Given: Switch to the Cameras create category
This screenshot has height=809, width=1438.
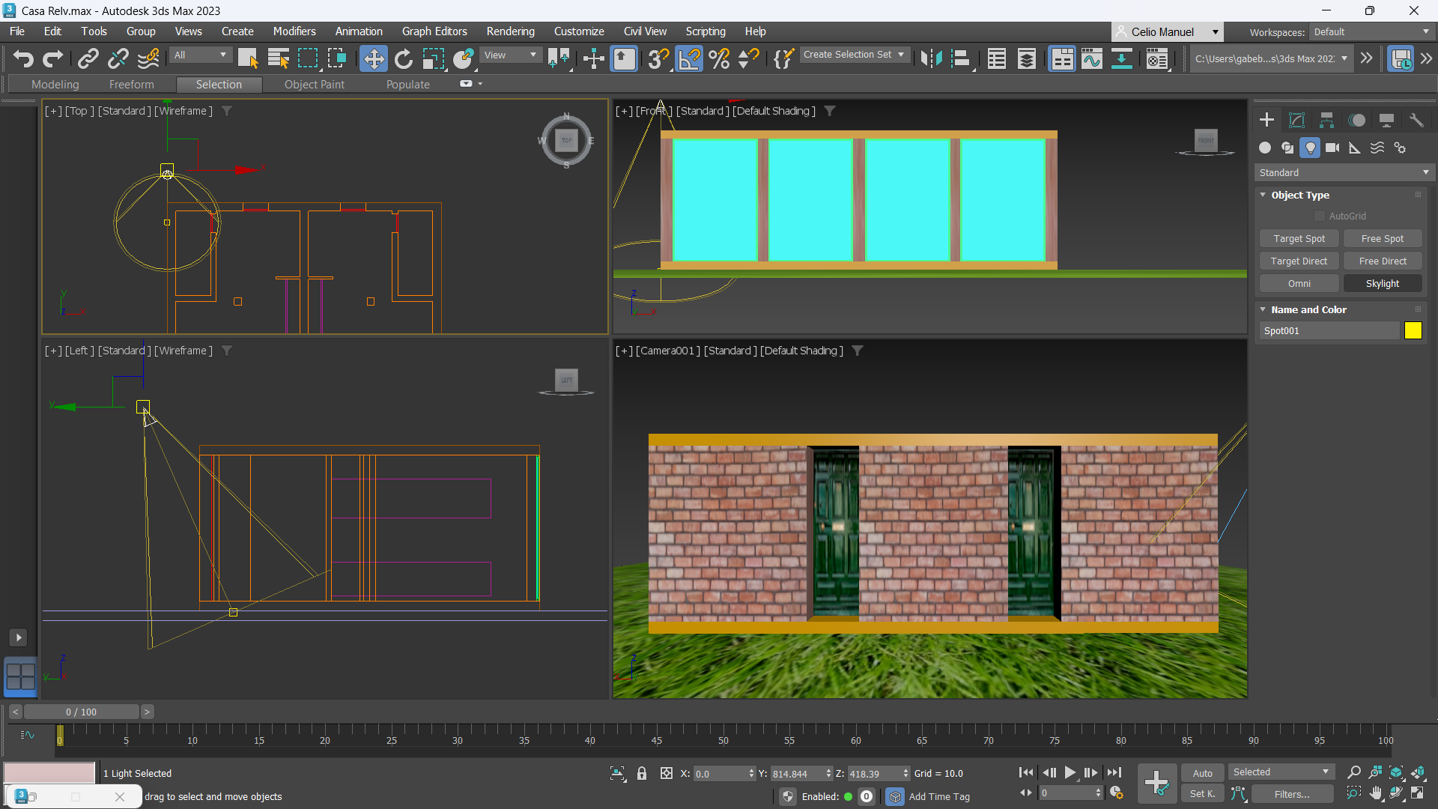Looking at the screenshot, I should [x=1332, y=148].
